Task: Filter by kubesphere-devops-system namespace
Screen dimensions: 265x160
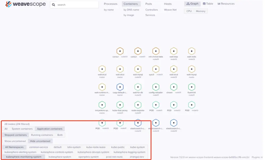Action: [93, 152]
